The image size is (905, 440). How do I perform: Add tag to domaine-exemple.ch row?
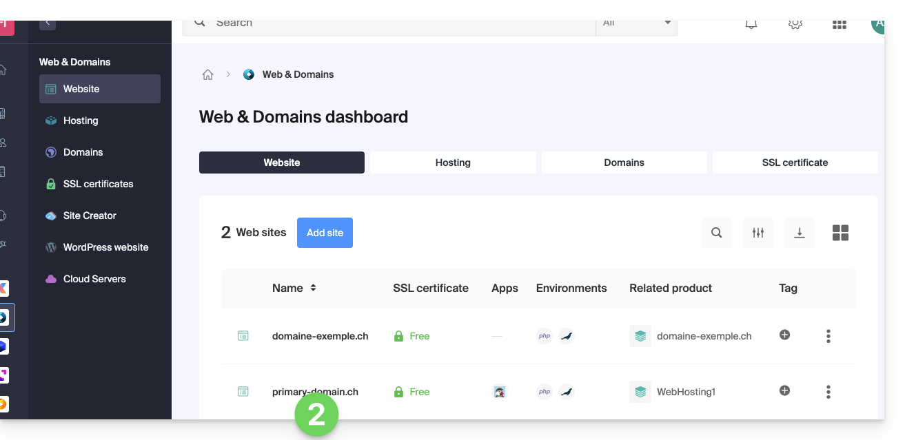click(784, 335)
